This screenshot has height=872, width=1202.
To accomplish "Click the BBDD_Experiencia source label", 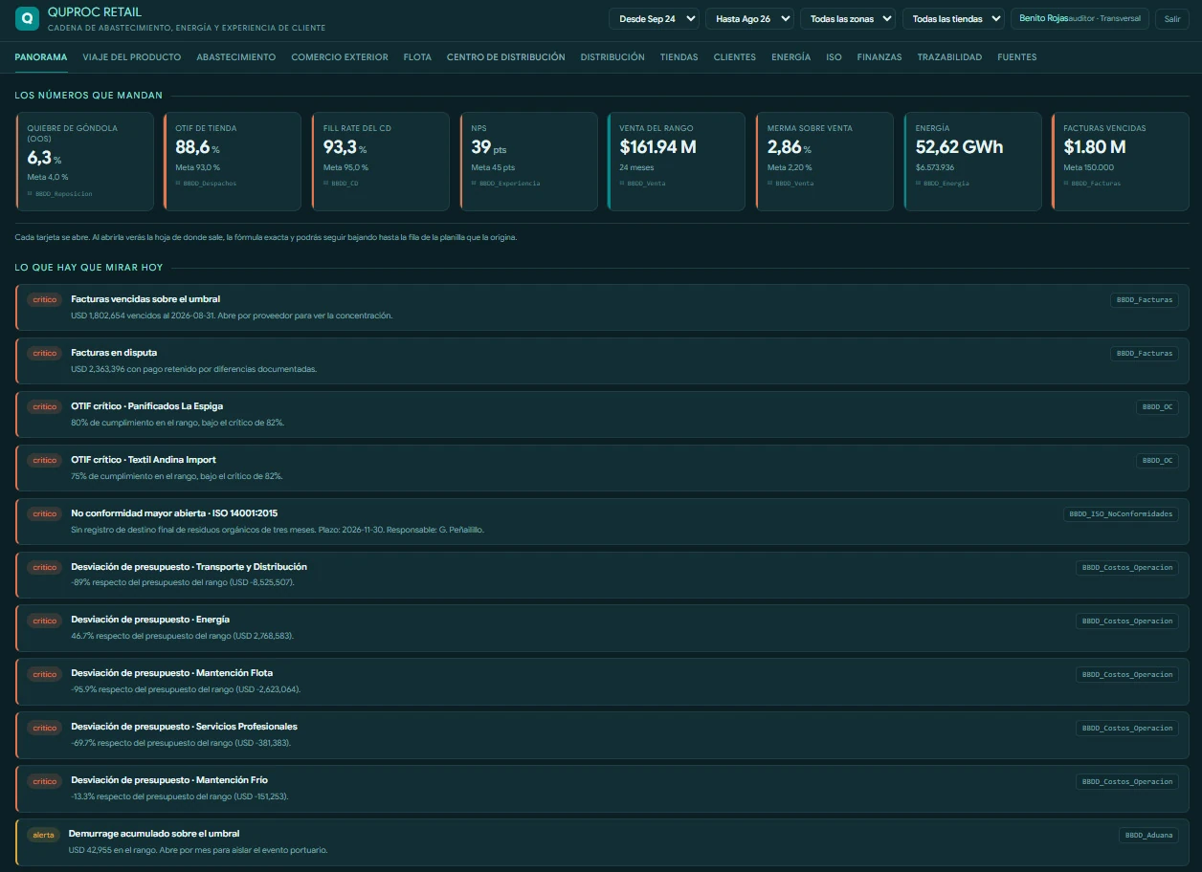I will (x=505, y=183).
